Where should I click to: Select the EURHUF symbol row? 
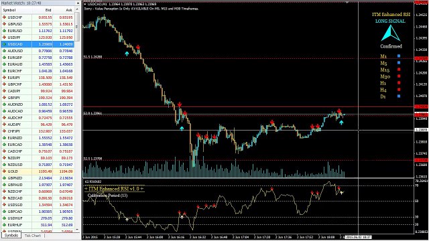coord(38,225)
